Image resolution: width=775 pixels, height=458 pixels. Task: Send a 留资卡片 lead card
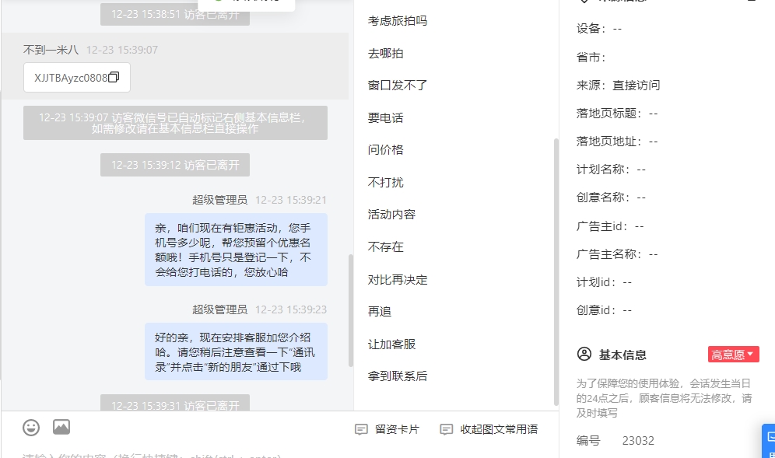(x=387, y=429)
